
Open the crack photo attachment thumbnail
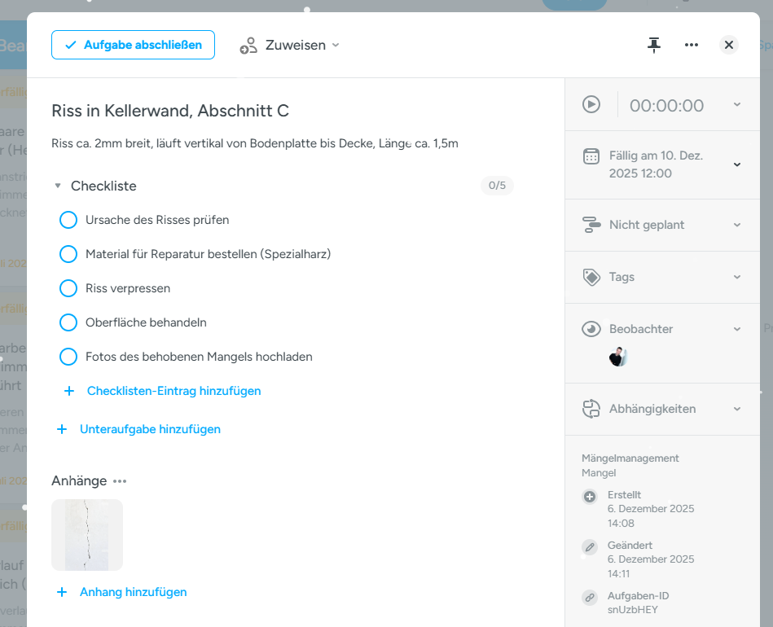pos(87,535)
